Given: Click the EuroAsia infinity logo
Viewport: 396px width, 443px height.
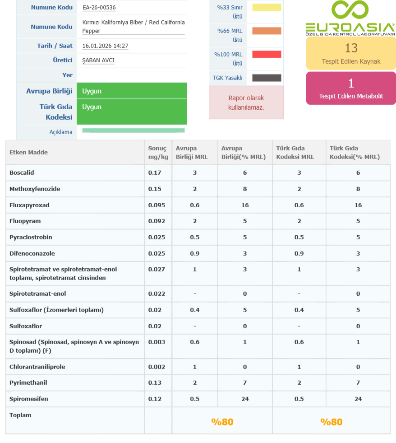Looking at the screenshot, I should pos(350,10).
